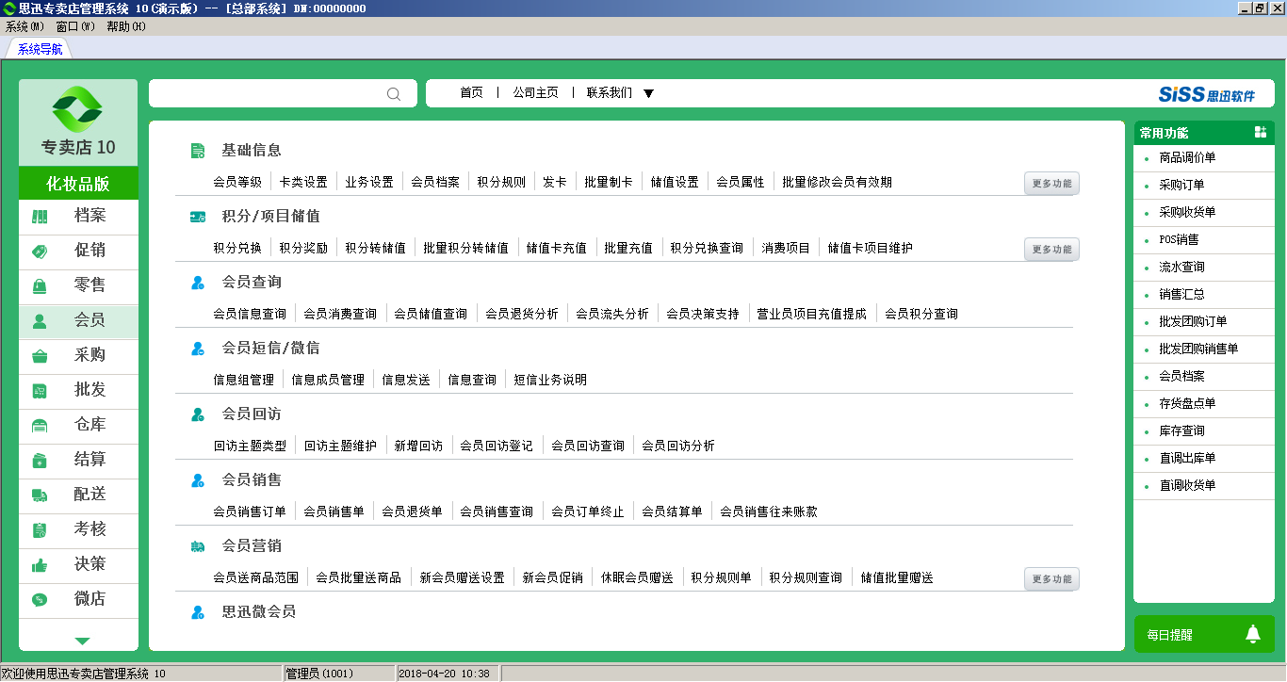This screenshot has width=1287, height=682.
Task: Click the 结算 sidebar icon
Action: pos(40,461)
